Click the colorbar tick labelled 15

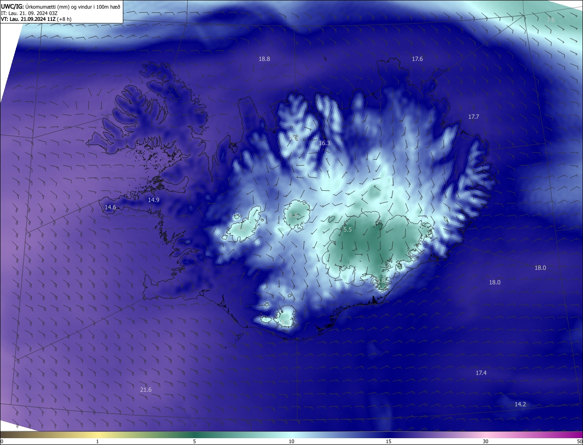click(389, 441)
